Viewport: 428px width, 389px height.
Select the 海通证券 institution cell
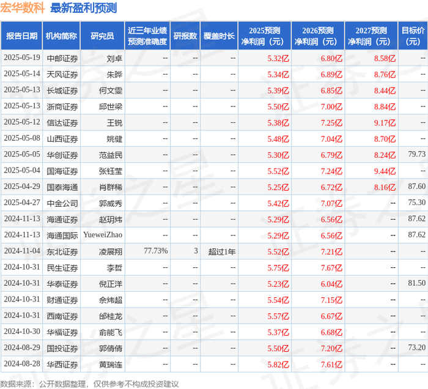click(62, 219)
